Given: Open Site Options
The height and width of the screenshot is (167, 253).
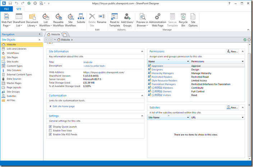Looking at the screenshot, I should (x=193, y=20).
